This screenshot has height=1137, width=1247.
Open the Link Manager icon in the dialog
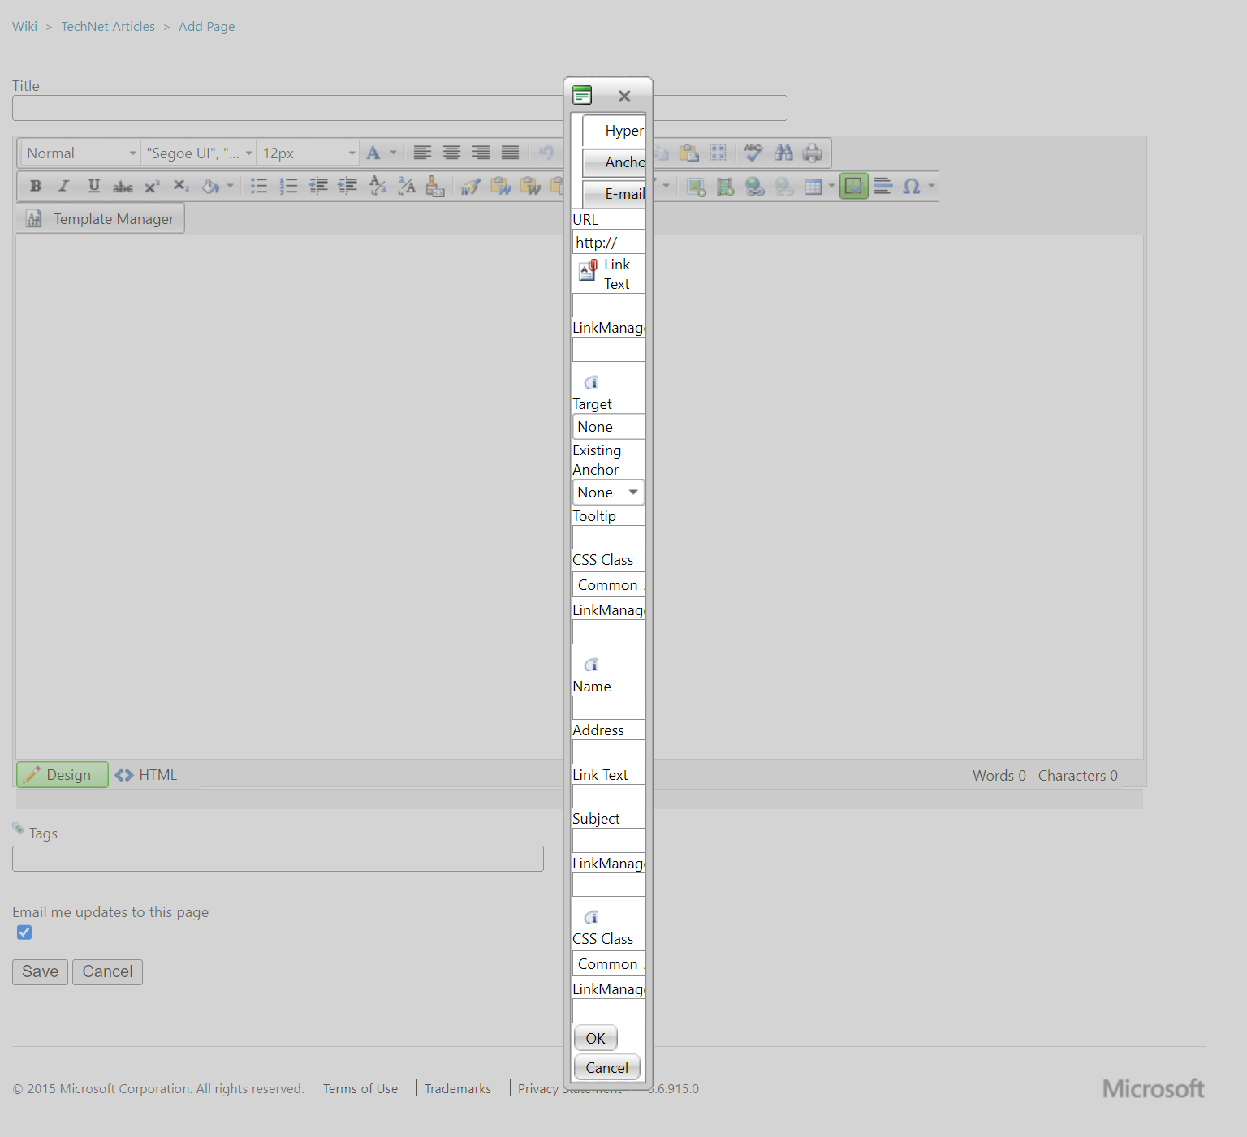(587, 270)
